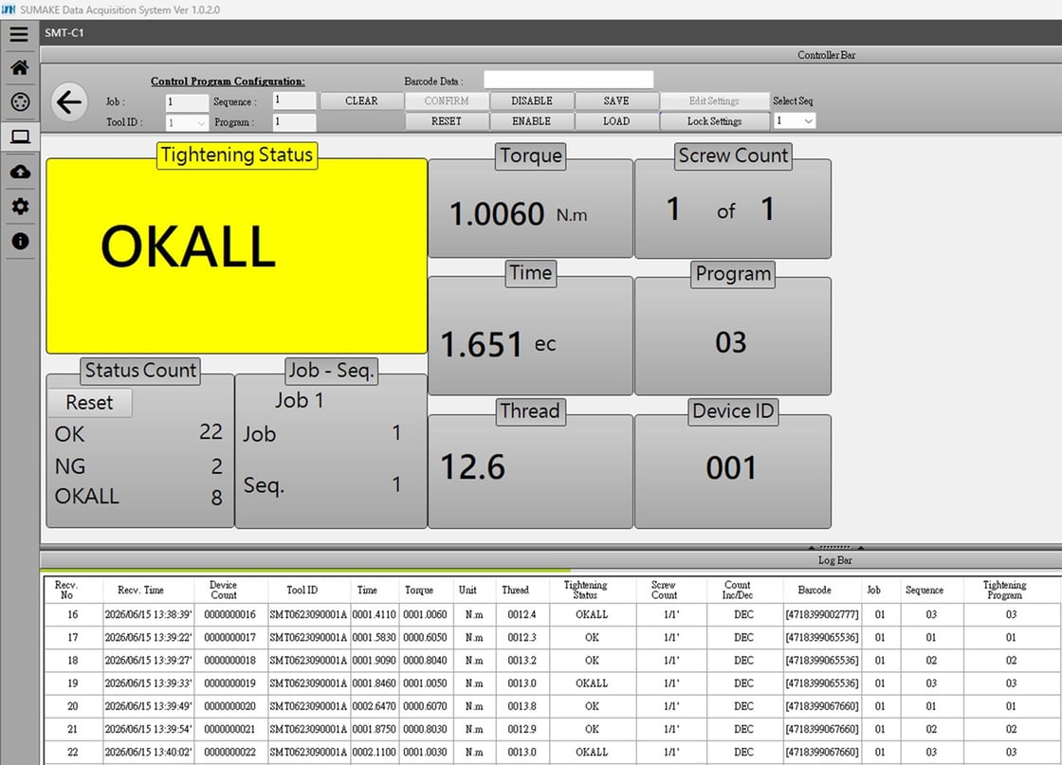
Task: Select device count cell '0000000022'
Action: [230, 752]
